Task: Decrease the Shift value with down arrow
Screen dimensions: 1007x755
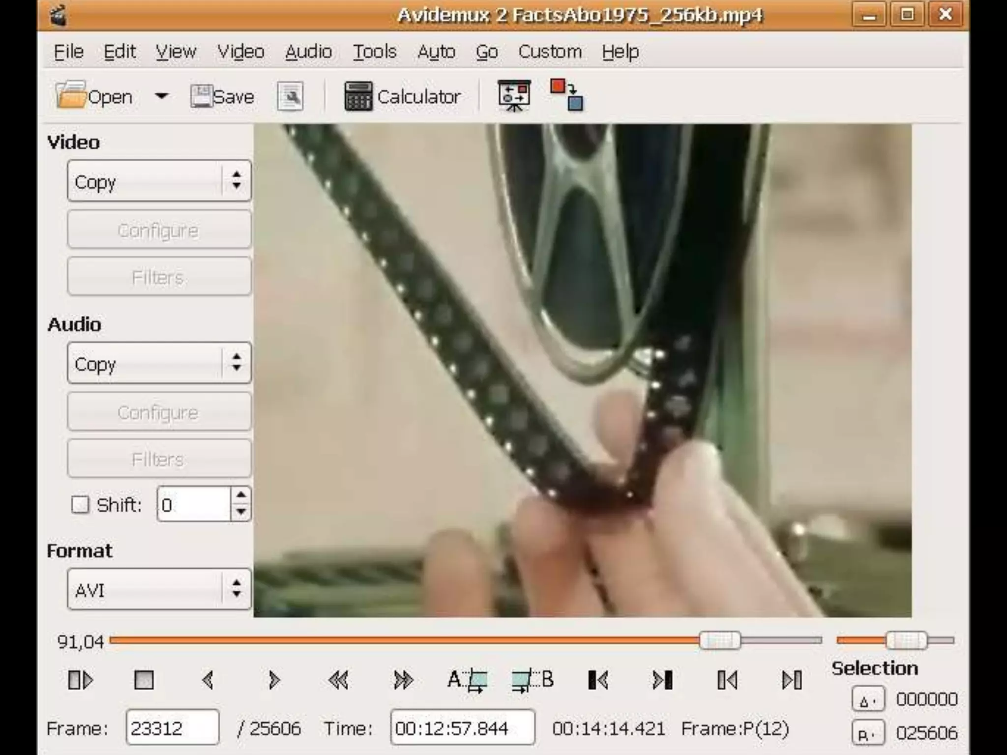Action: click(x=241, y=513)
